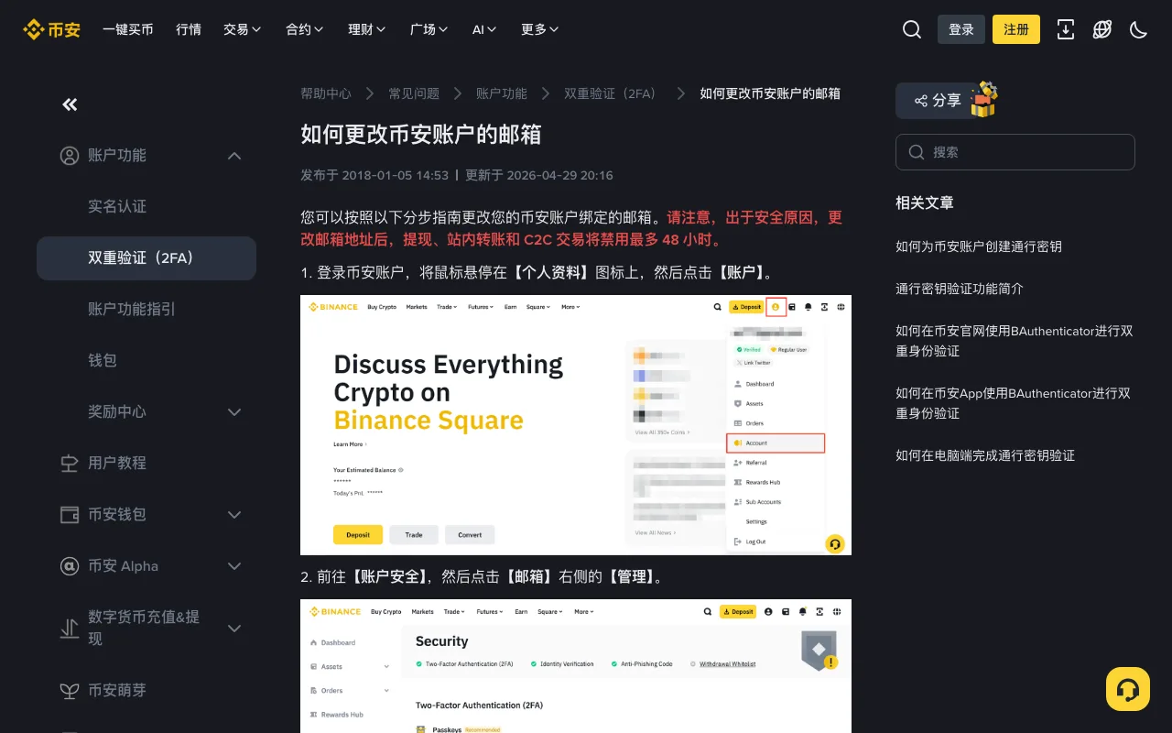Go to 一键买币 in the top nav
This screenshot has width=1172, height=733.
(128, 29)
